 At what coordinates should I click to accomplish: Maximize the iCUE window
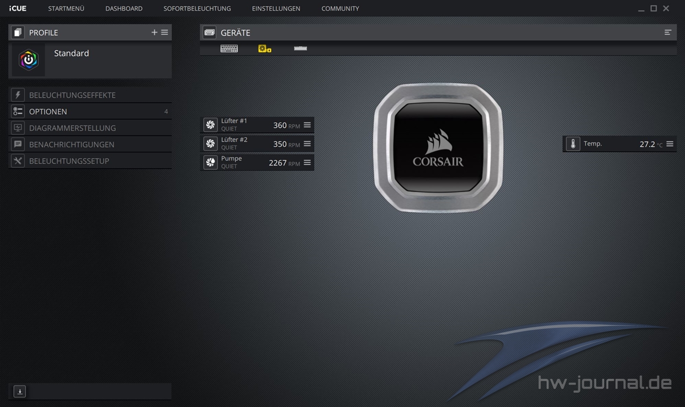[654, 9]
